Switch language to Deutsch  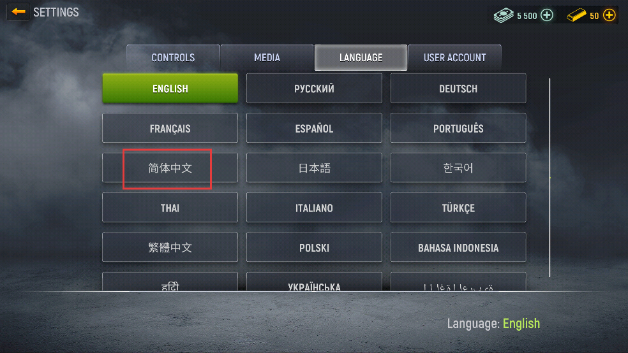[458, 89]
